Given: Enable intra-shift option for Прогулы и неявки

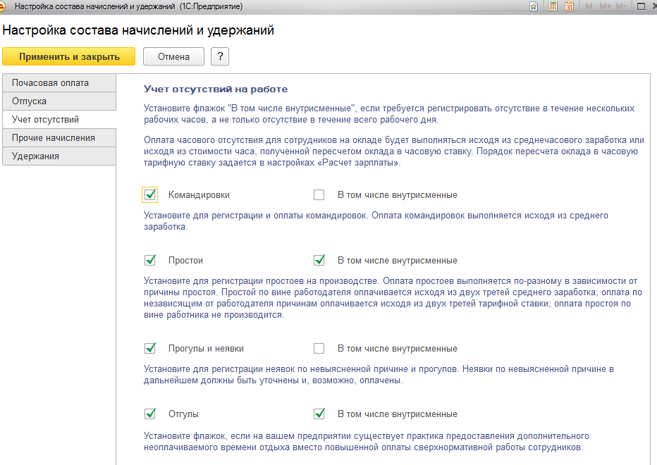Looking at the screenshot, I should click(319, 349).
